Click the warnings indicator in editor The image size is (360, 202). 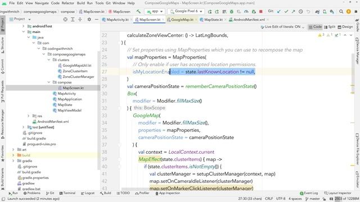[321, 35]
